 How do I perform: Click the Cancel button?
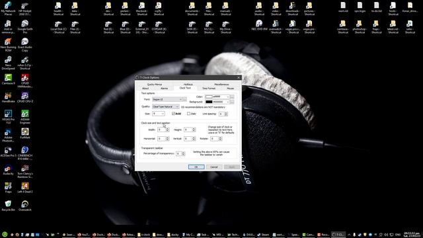214,167
